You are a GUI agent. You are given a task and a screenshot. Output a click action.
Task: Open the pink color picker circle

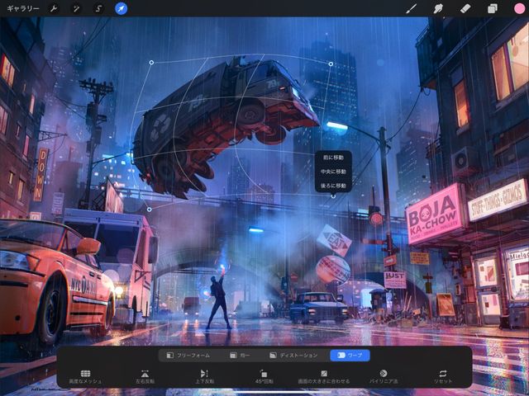tap(520, 8)
